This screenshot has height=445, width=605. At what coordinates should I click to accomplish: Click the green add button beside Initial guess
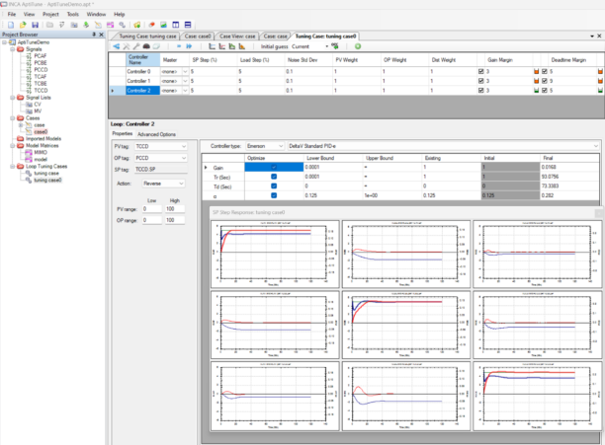coord(357,45)
